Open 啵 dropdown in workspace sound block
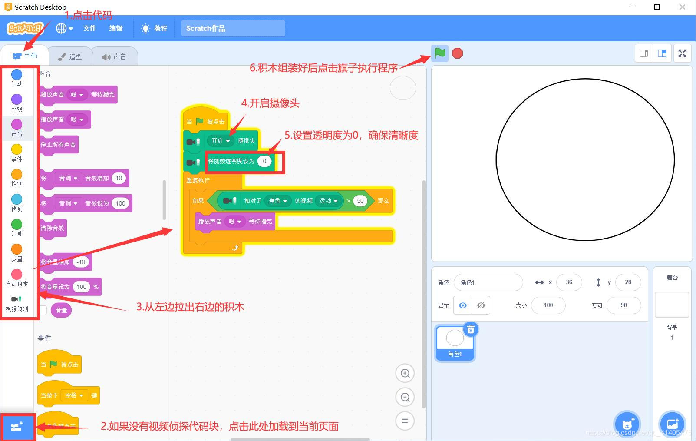The height and width of the screenshot is (441, 696). [235, 222]
